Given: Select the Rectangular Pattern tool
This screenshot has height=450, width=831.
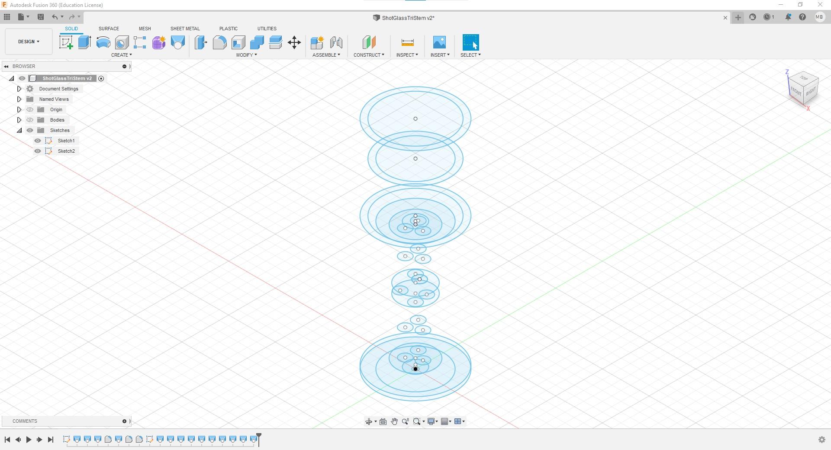Looking at the screenshot, I should [x=140, y=42].
